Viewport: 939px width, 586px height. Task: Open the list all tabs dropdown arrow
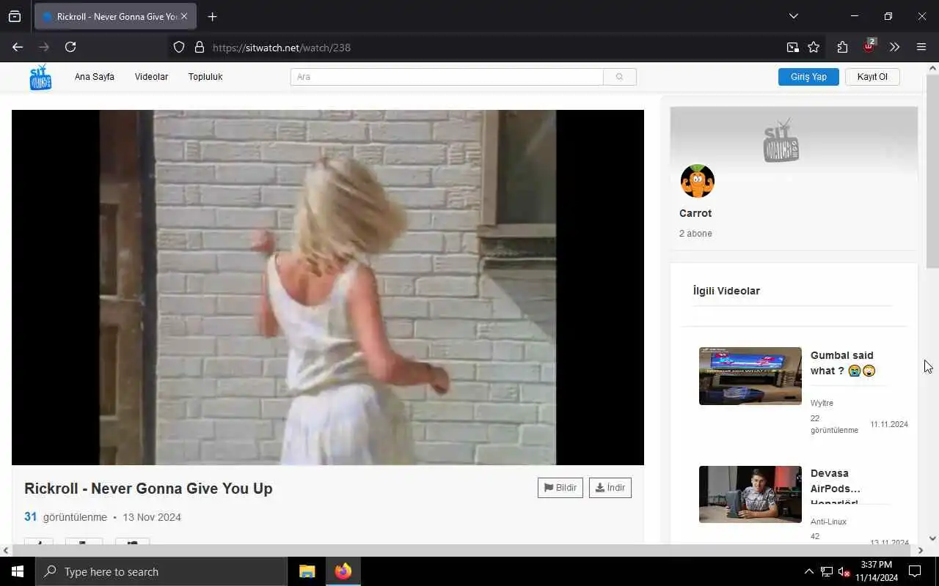(793, 16)
